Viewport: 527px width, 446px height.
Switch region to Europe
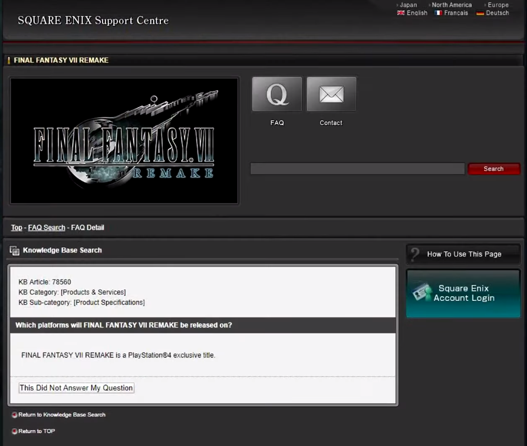(x=498, y=5)
